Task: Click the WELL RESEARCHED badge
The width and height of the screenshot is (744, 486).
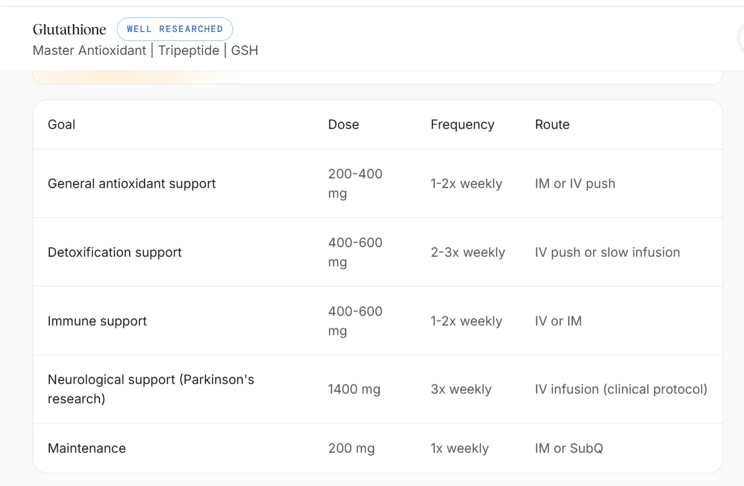Action: pyautogui.click(x=175, y=29)
